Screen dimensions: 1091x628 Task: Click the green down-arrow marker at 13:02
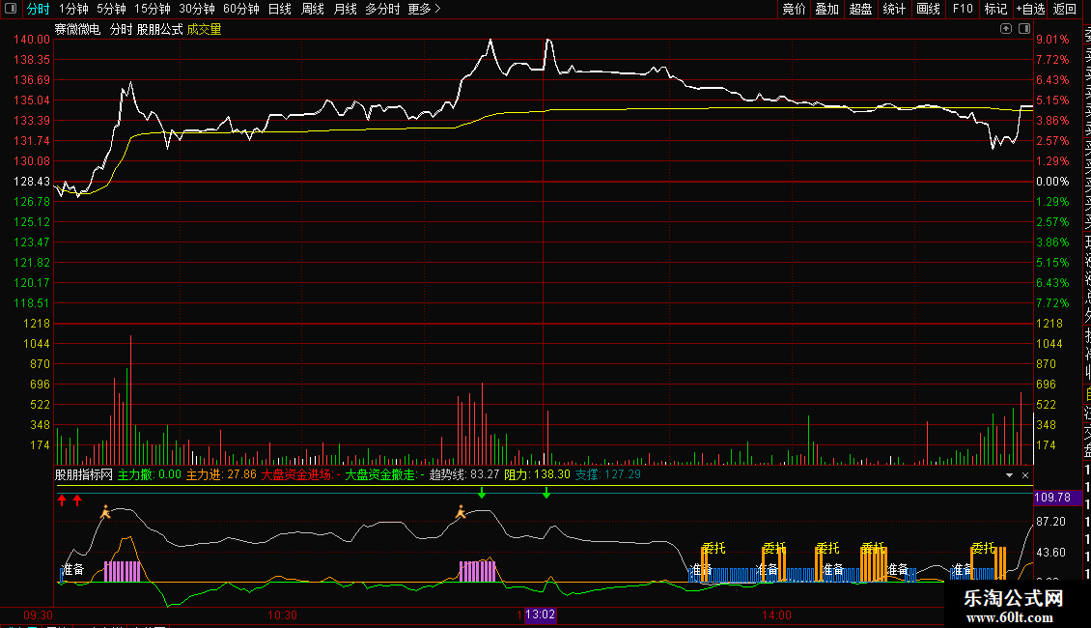pos(546,494)
